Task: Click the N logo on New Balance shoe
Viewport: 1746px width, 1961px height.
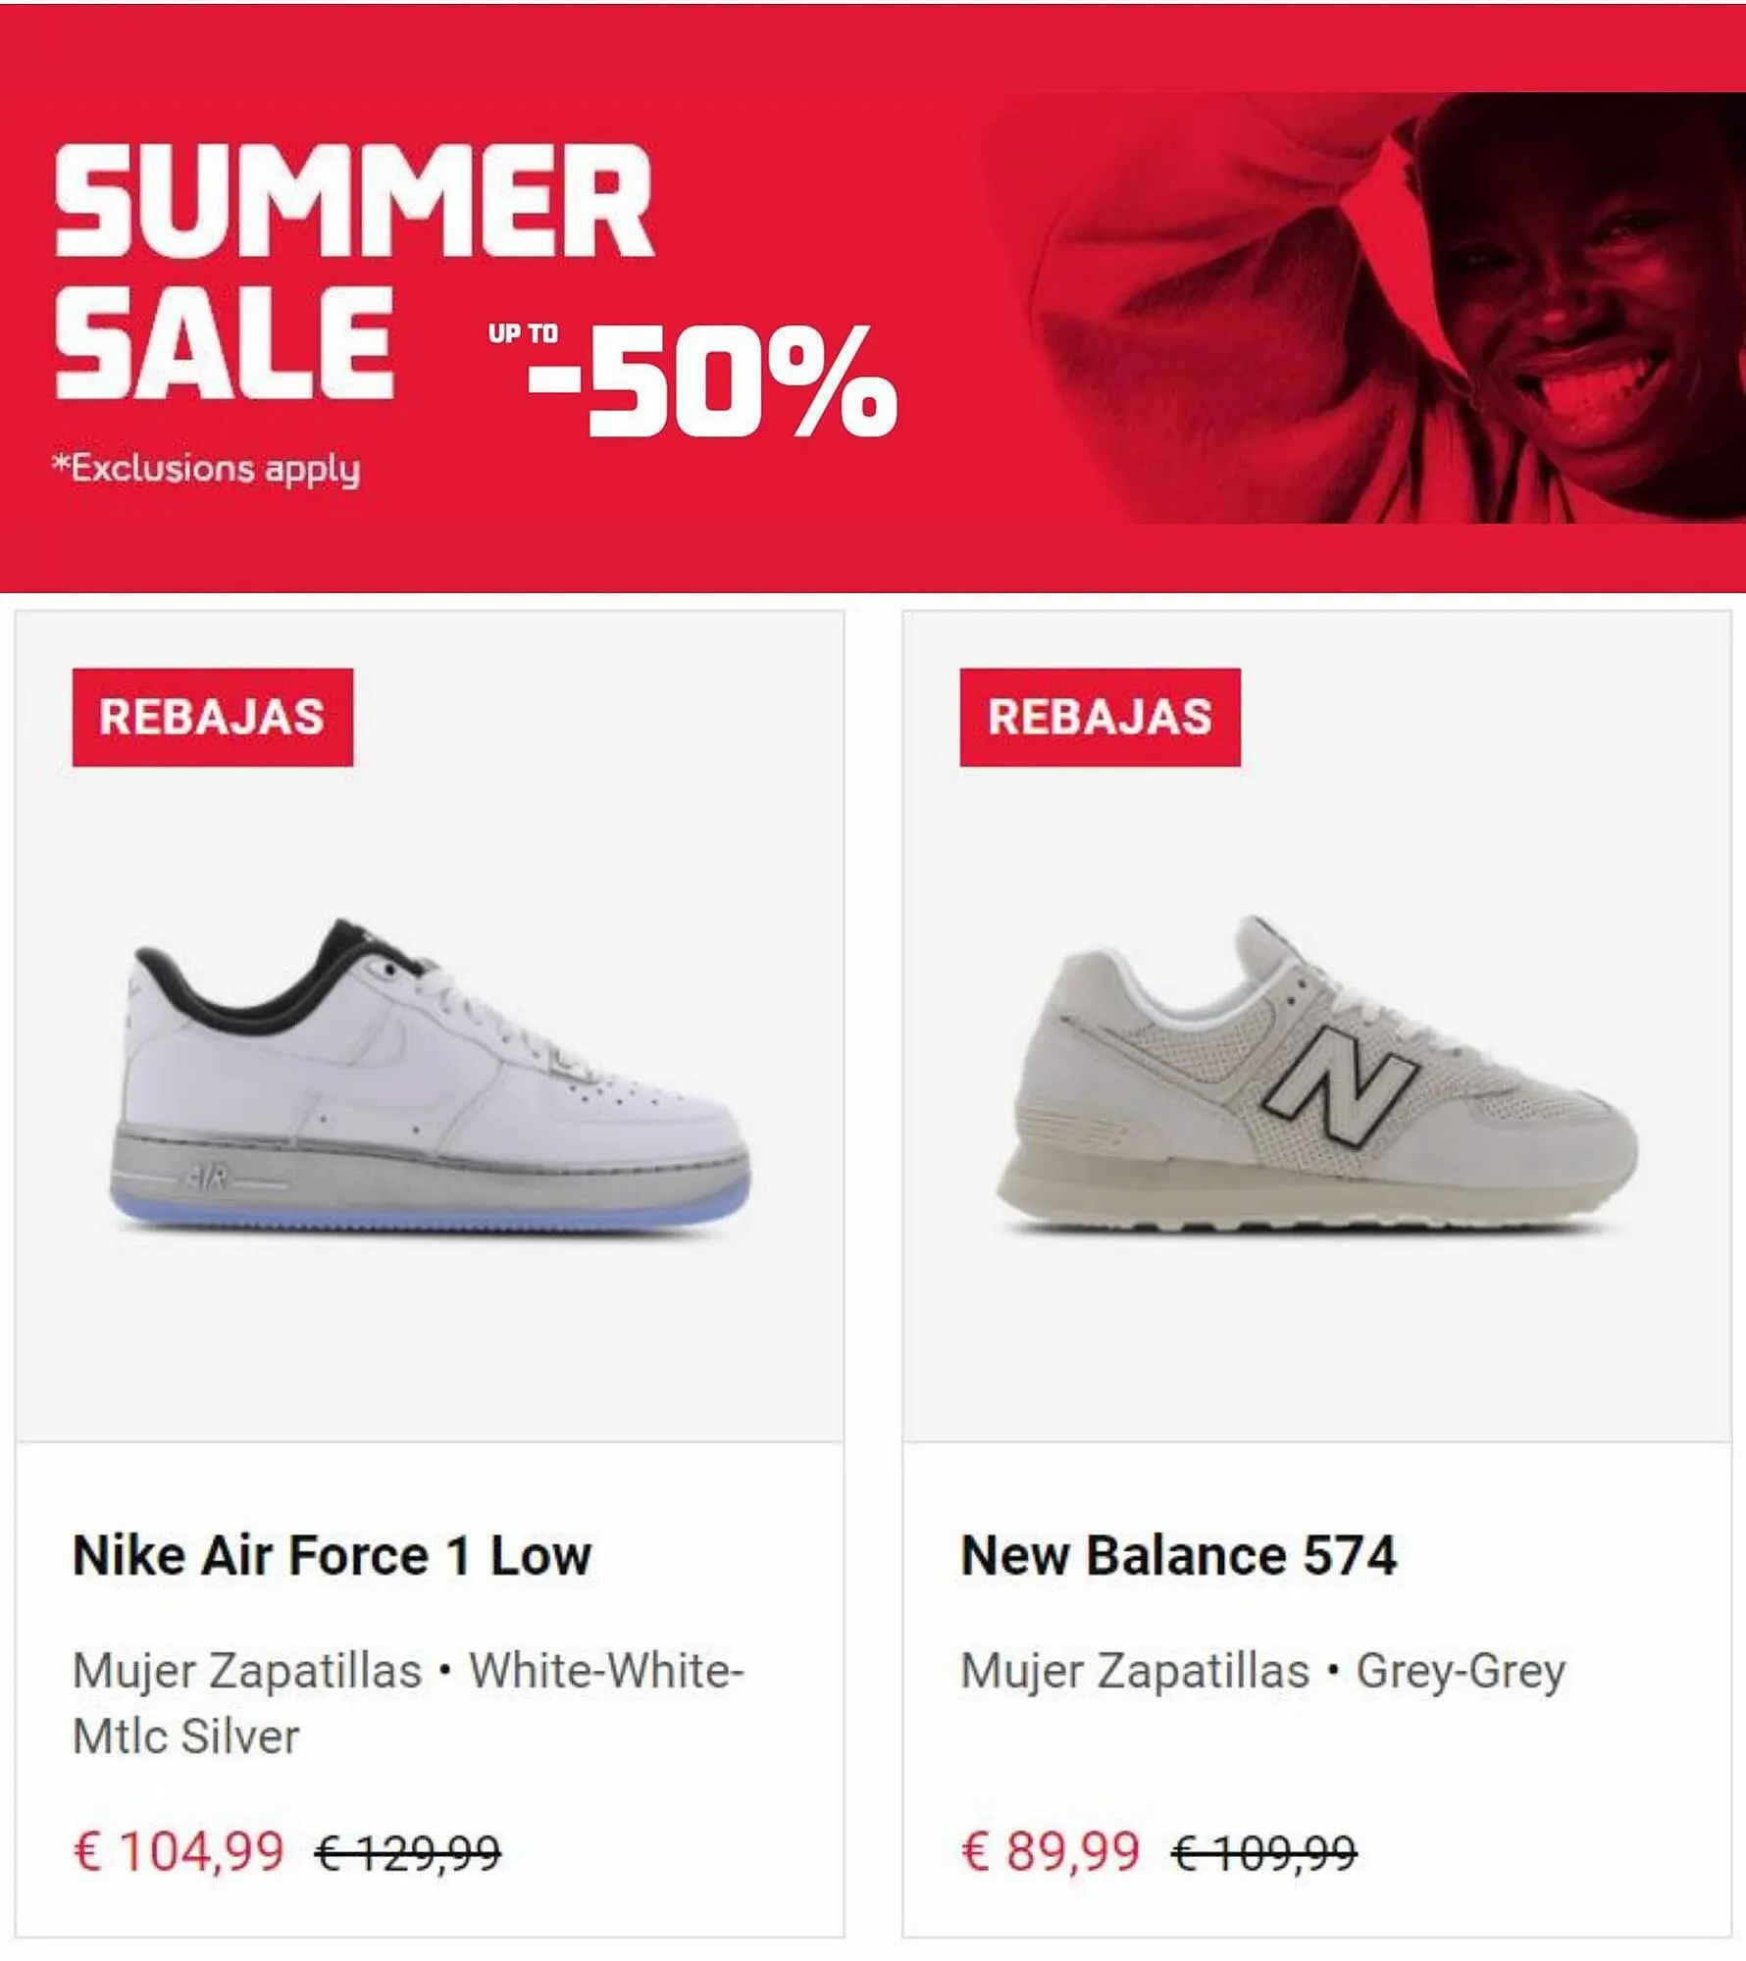Action: [1341, 1085]
